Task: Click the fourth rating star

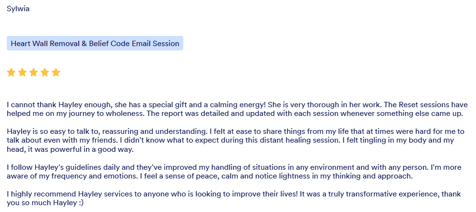Action: tap(45, 72)
